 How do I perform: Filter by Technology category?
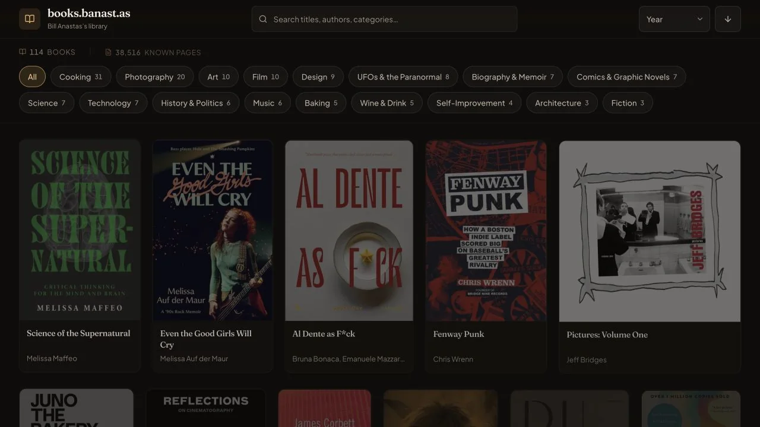(x=113, y=103)
